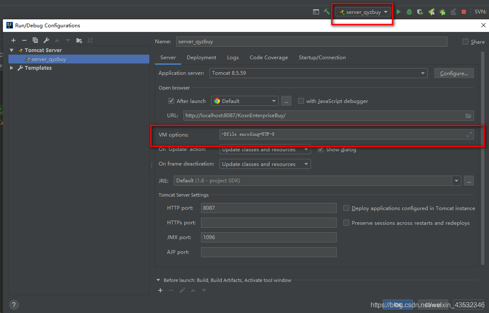Open Edit Templates wrench icon in toolbar
The width and height of the screenshot is (489, 313).
pos(46,40)
